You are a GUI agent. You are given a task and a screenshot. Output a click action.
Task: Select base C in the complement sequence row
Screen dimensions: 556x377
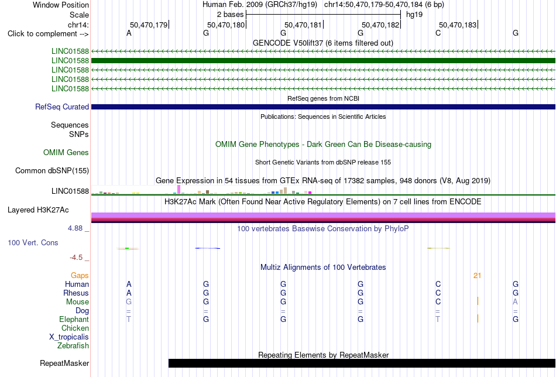(x=438, y=33)
